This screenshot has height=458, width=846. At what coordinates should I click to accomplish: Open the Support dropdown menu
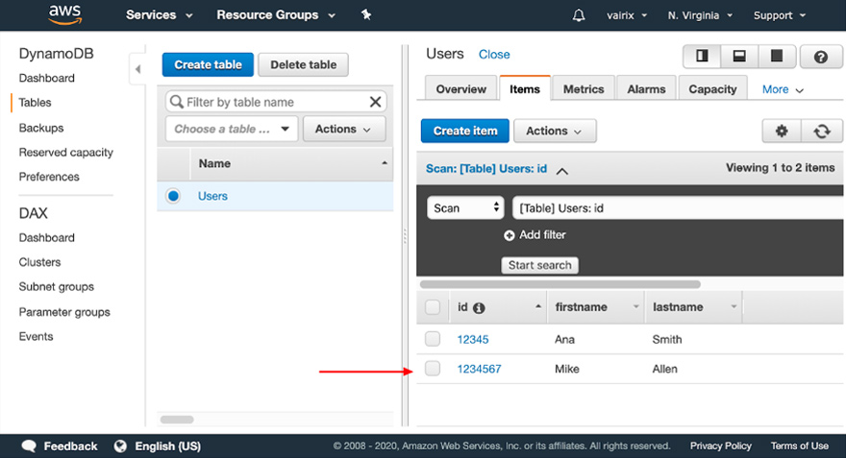click(780, 15)
